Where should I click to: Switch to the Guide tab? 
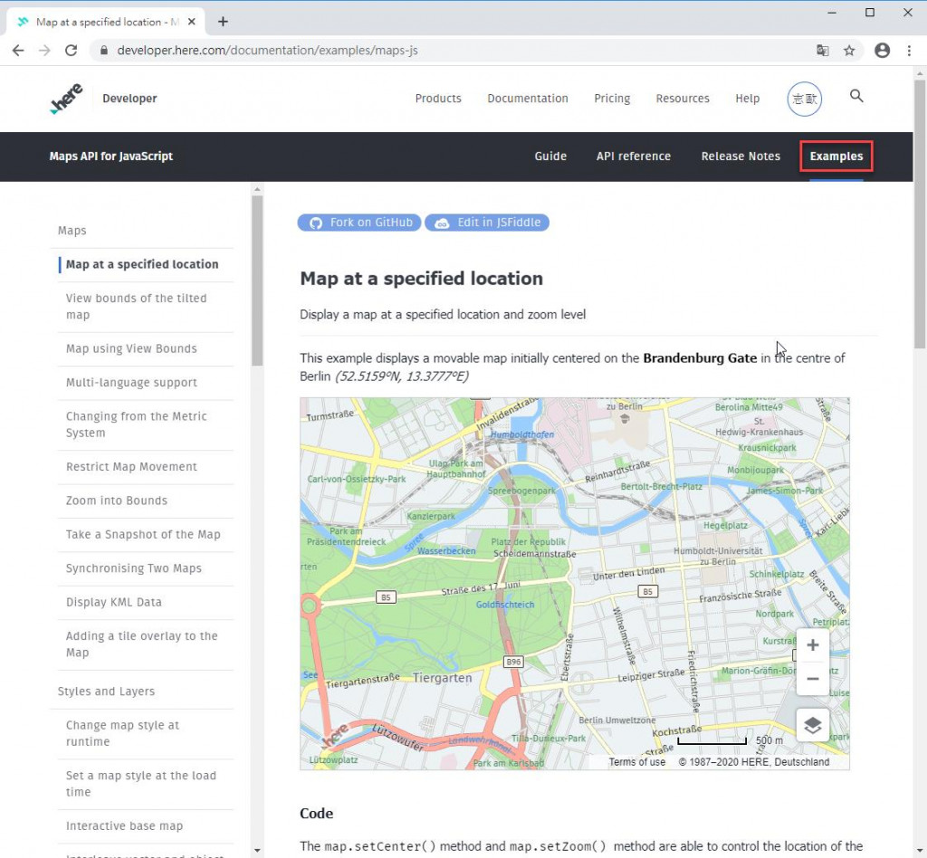click(550, 156)
